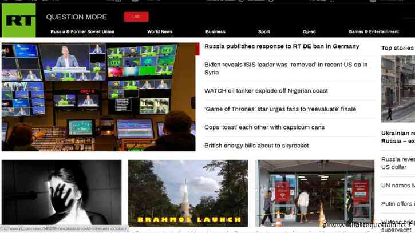Open Cops 'toast' each other headline
Viewport: 415px width, 233px height.
tap(264, 127)
